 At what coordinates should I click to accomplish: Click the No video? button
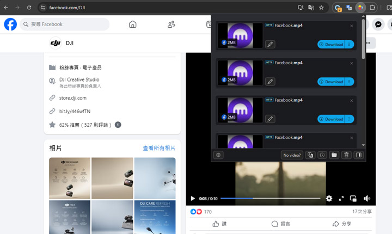point(292,155)
